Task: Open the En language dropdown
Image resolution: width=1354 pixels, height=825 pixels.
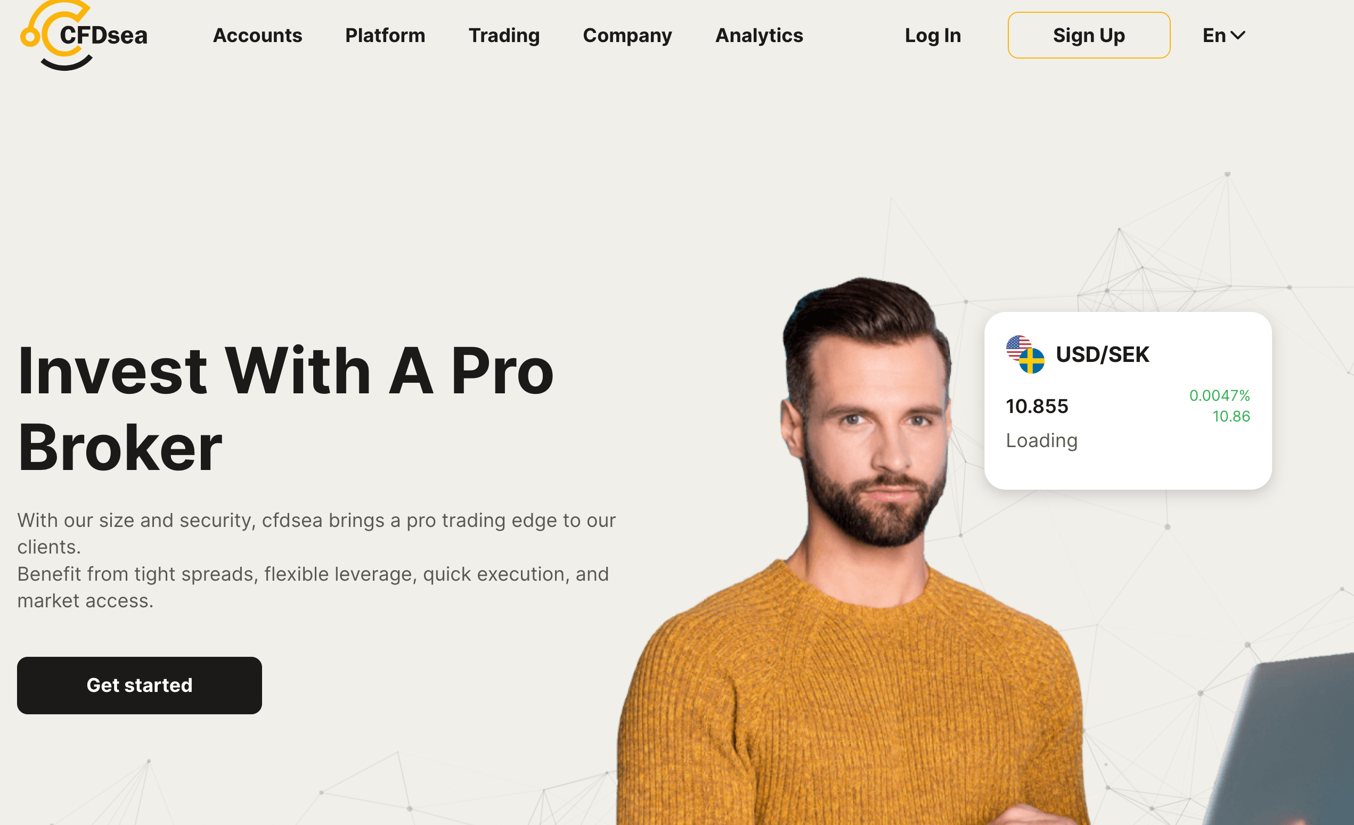Action: (1223, 35)
